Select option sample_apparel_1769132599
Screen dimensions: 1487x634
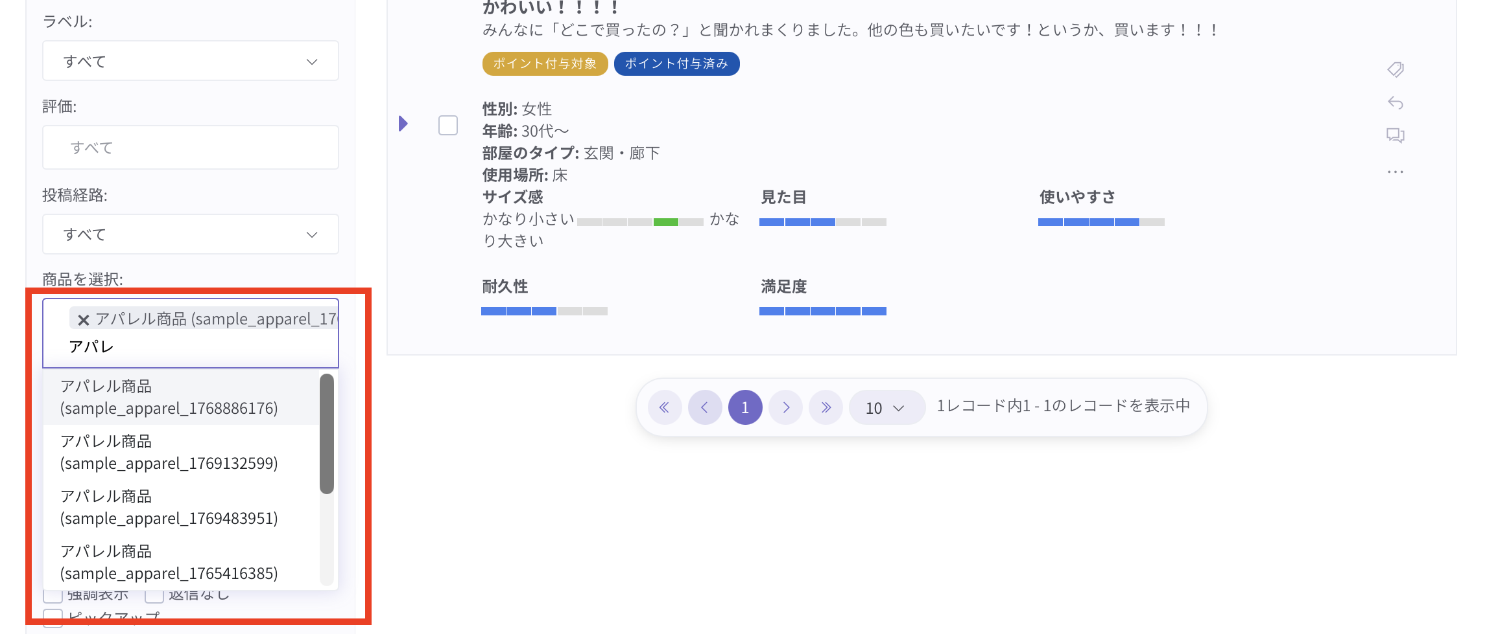click(x=169, y=452)
